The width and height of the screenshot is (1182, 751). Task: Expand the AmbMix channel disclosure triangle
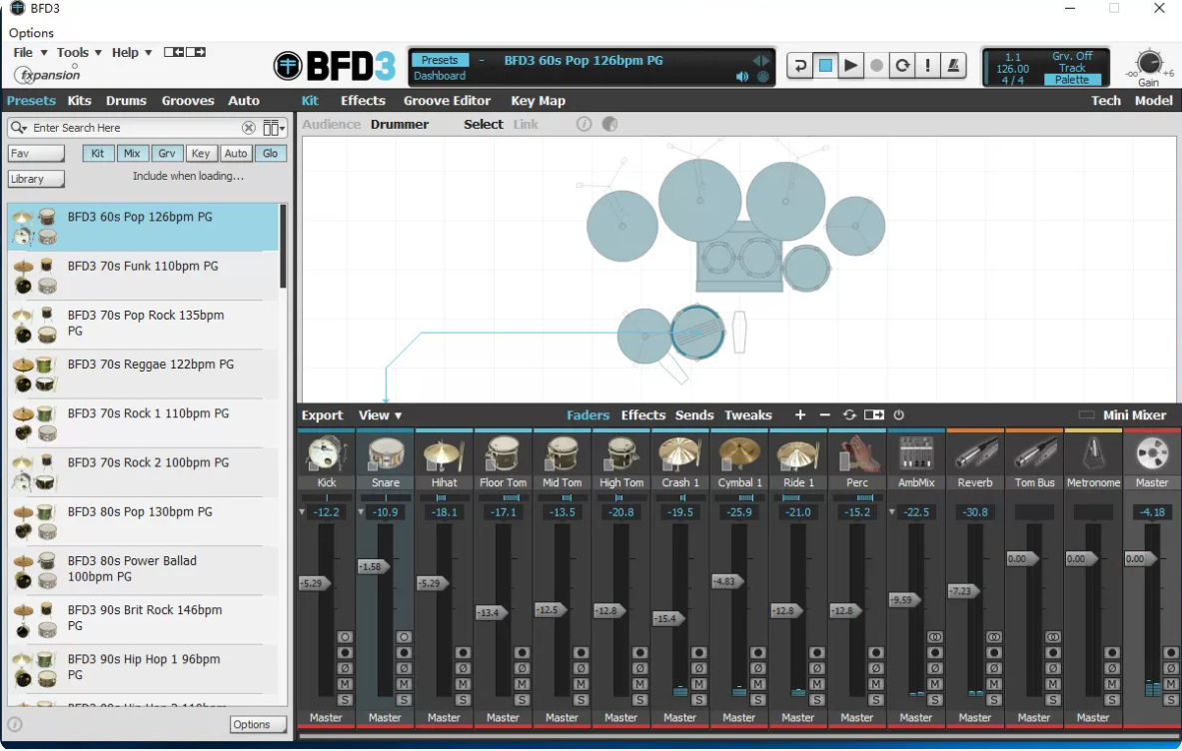coord(892,512)
